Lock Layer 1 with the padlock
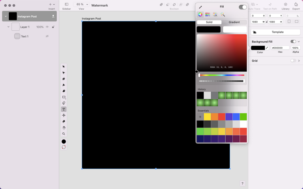 pos(53,27)
